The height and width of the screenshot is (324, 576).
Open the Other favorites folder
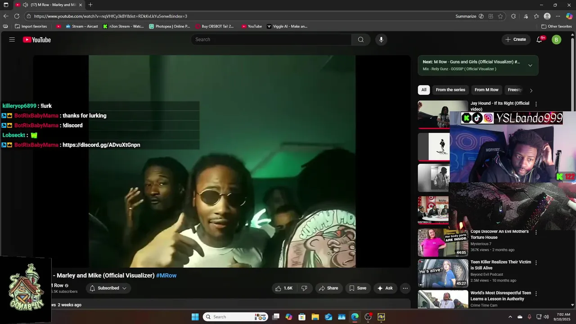click(x=556, y=27)
